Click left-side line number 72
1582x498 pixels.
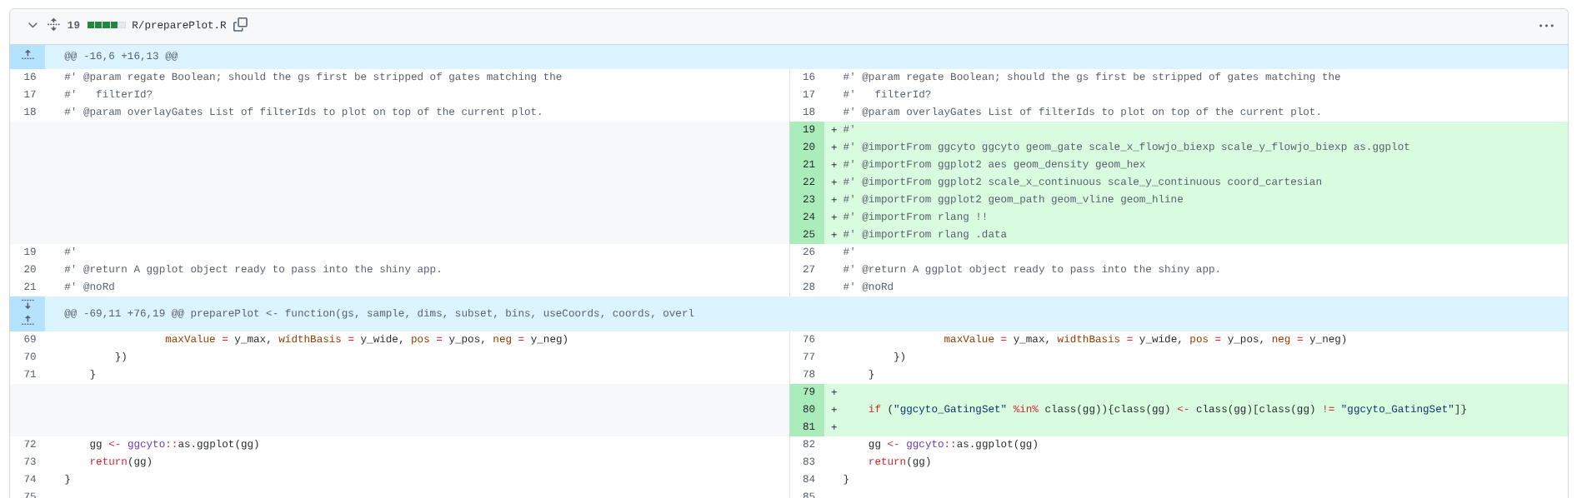30,445
